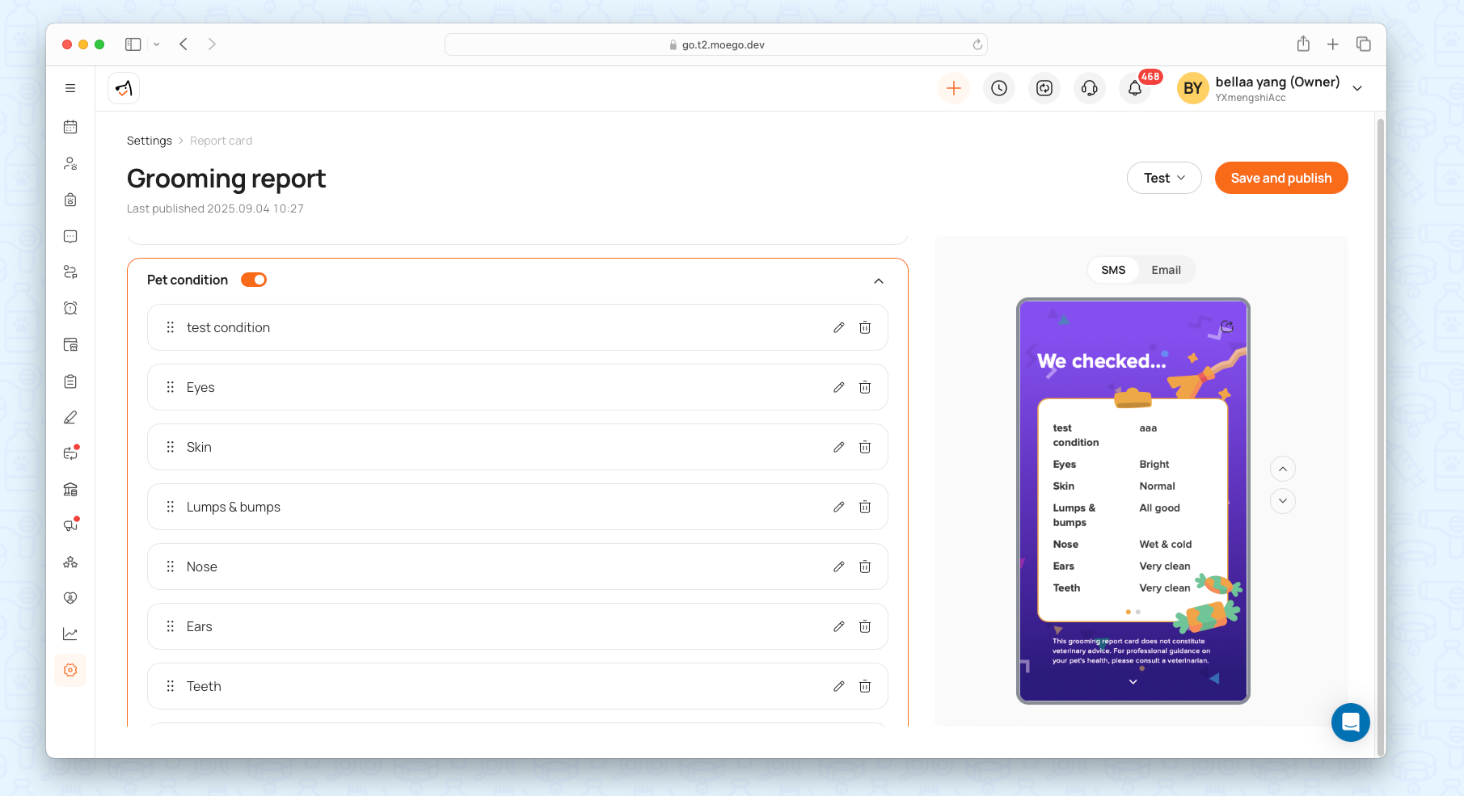Open the settings gear in sidebar

pos(70,670)
